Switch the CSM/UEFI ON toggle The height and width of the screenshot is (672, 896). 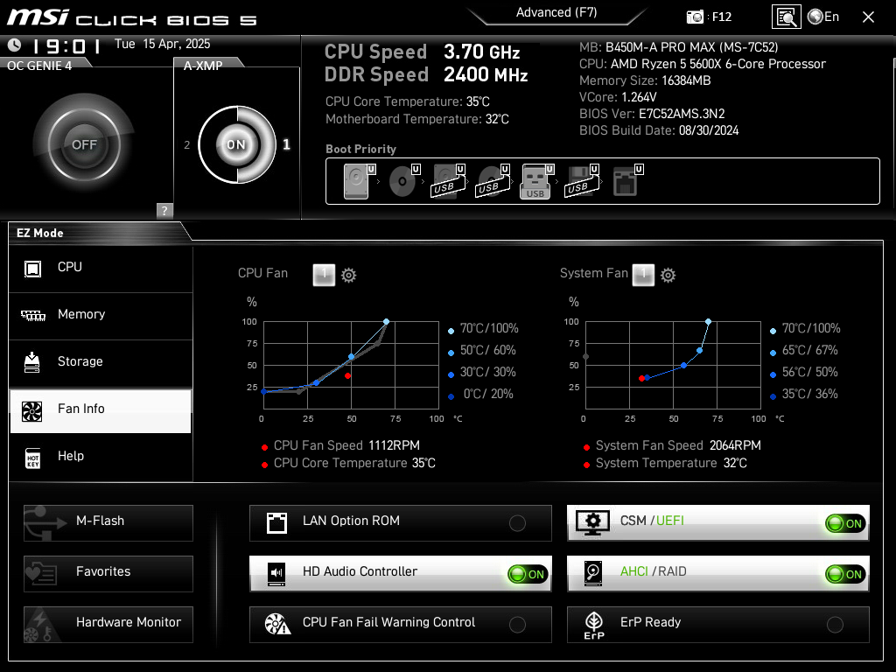pyautogui.click(x=844, y=523)
